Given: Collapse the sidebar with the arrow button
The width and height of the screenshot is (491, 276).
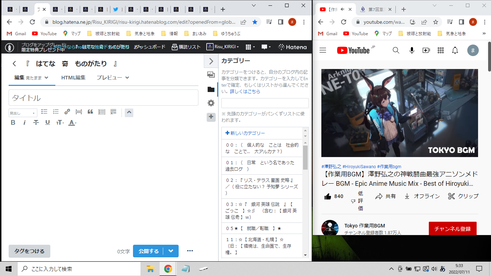Looking at the screenshot, I should pyautogui.click(x=211, y=61).
